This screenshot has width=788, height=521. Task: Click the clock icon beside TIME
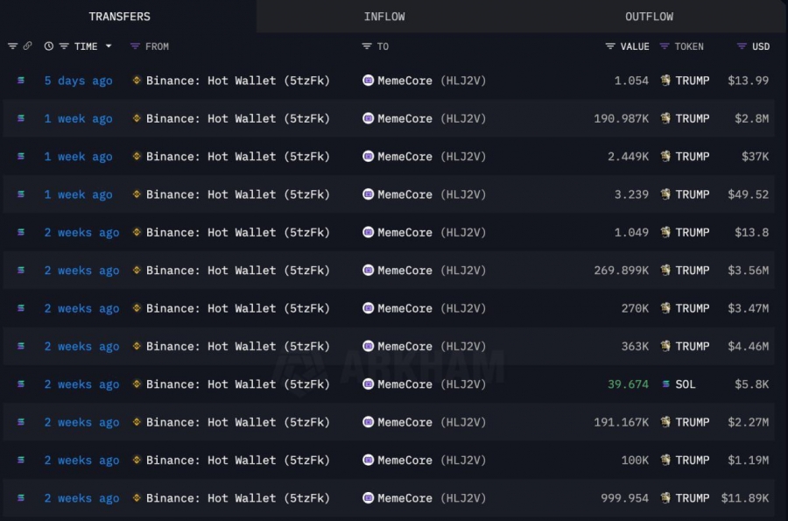[49, 46]
